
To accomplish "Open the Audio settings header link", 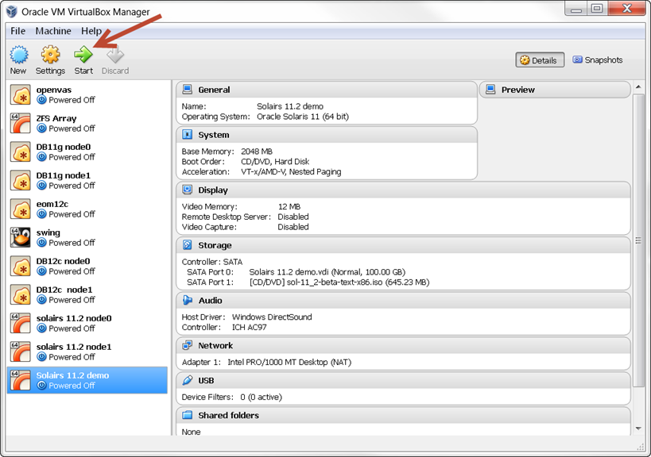I will (x=210, y=300).
